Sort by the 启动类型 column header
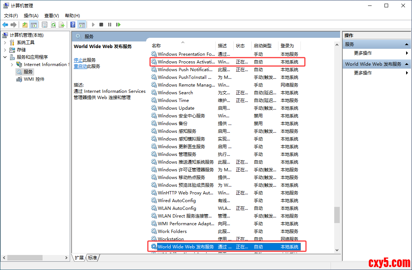 click(x=265, y=46)
